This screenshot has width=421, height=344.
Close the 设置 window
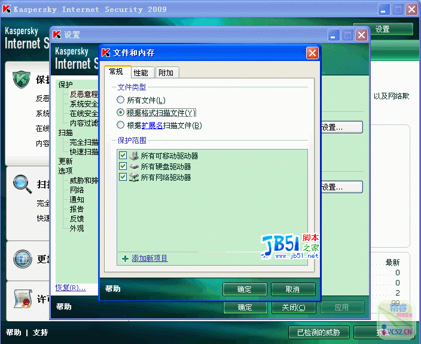pos(362,35)
